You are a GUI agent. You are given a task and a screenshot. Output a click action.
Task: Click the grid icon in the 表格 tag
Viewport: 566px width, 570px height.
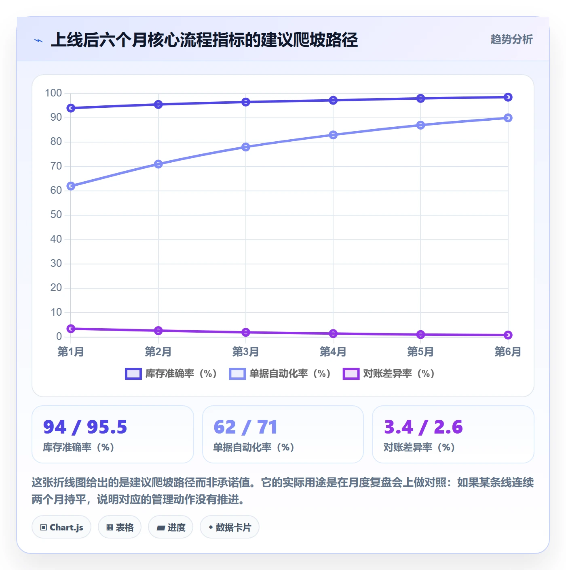110,528
